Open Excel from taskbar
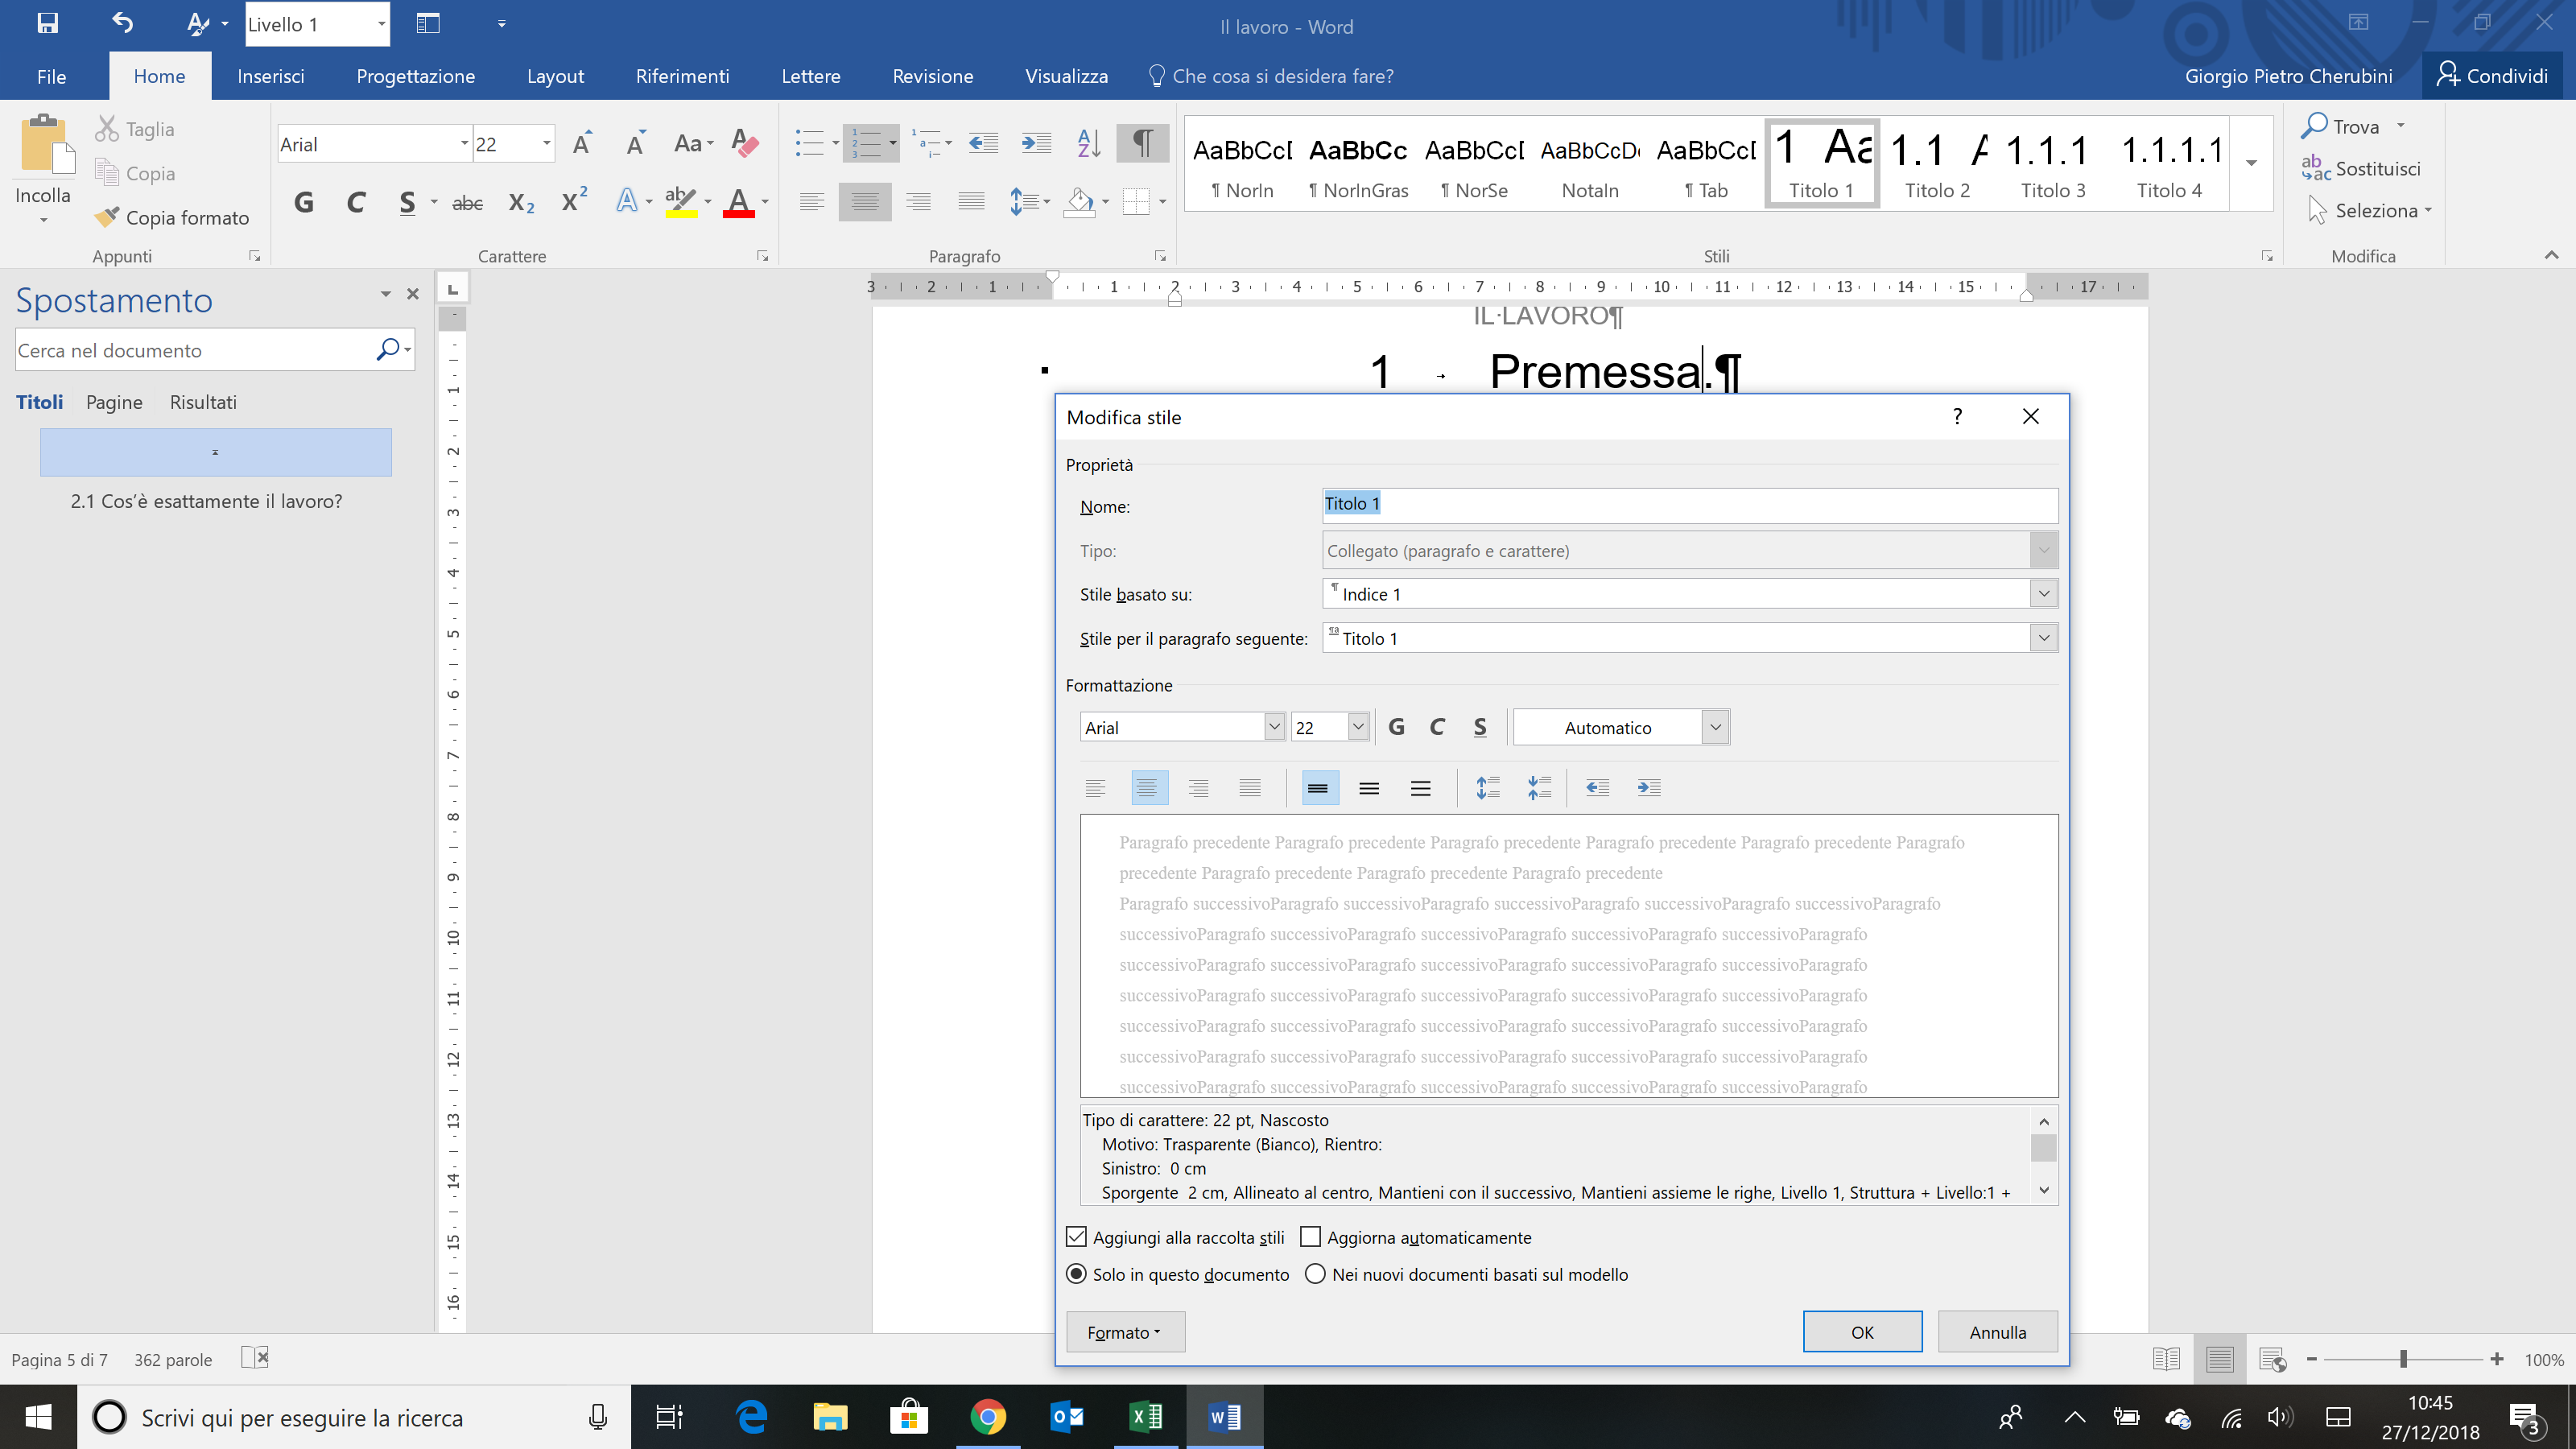The width and height of the screenshot is (2576, 1449). (x=1146, y=1417)
